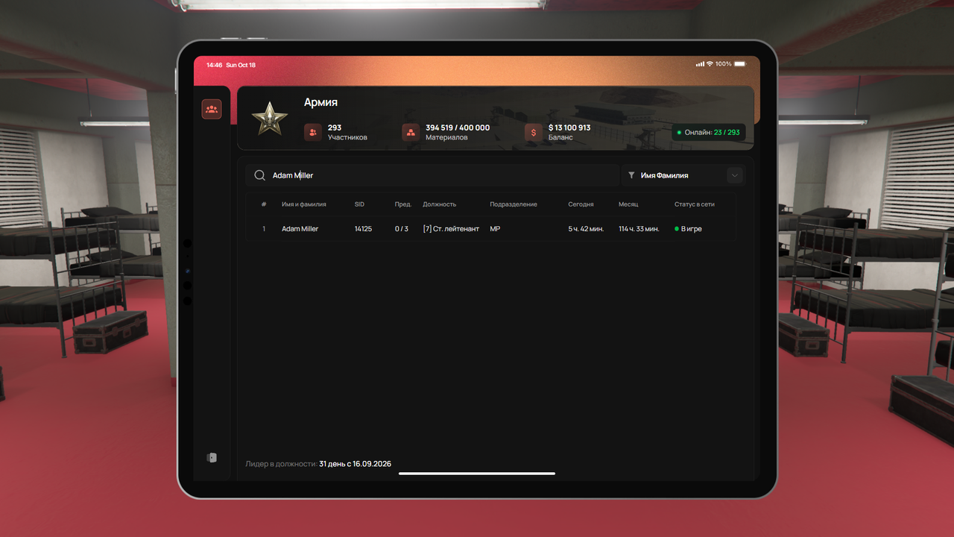The image size is (954, 537).
Task: Click the В игре status text
Action: (x=692, y=229)
